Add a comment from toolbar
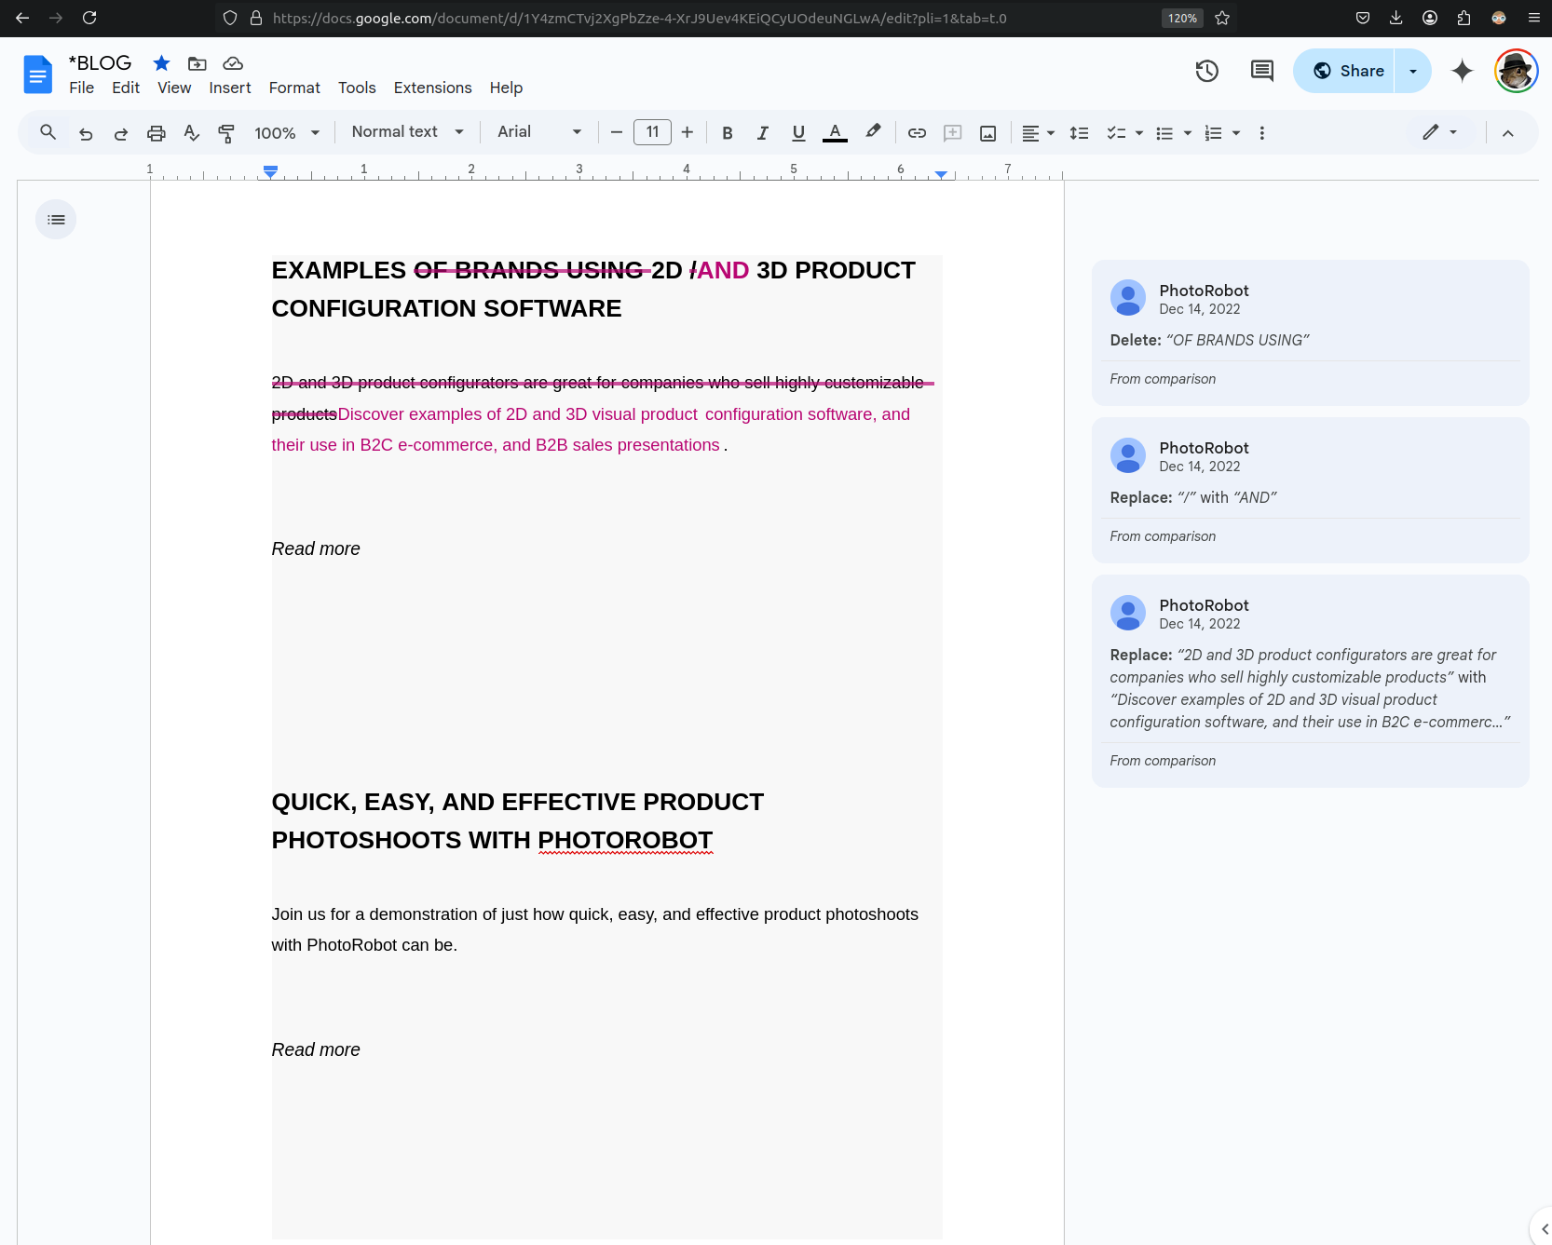This screenshot has width=1552, height=1245. point(952,133)
